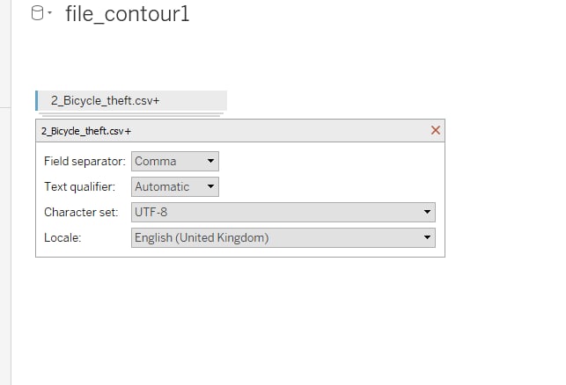Click the Character set label
566x385 pixels.
click(x=81, y=213)
